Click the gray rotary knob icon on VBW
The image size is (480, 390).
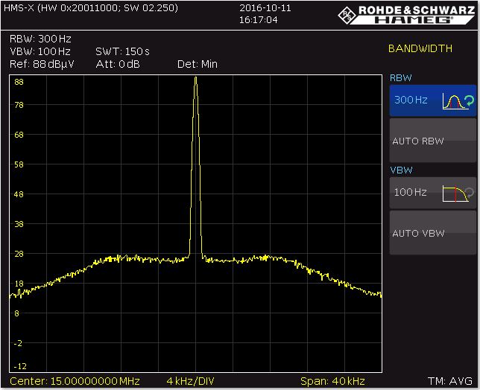click(470, 192)
